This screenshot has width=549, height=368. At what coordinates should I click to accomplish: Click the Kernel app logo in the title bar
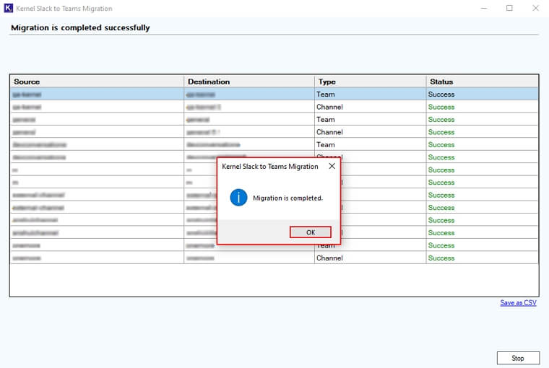coord(9,8)
